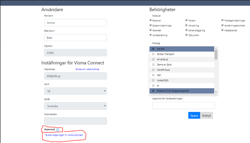Click the Spara button

coord(194,115)
